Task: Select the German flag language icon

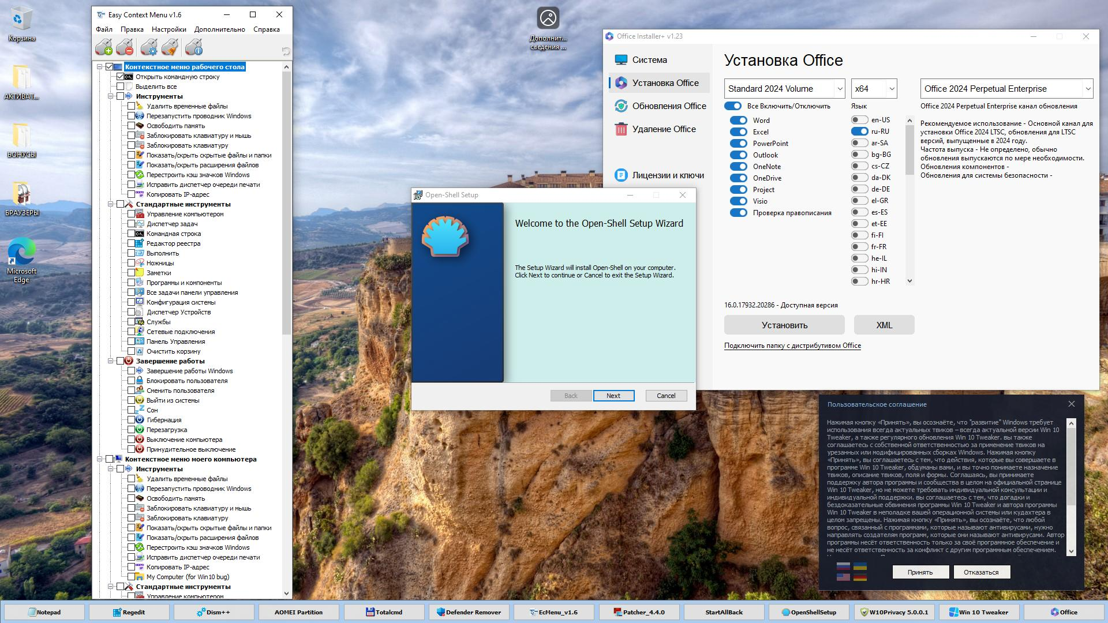Action: coord(860,576)
